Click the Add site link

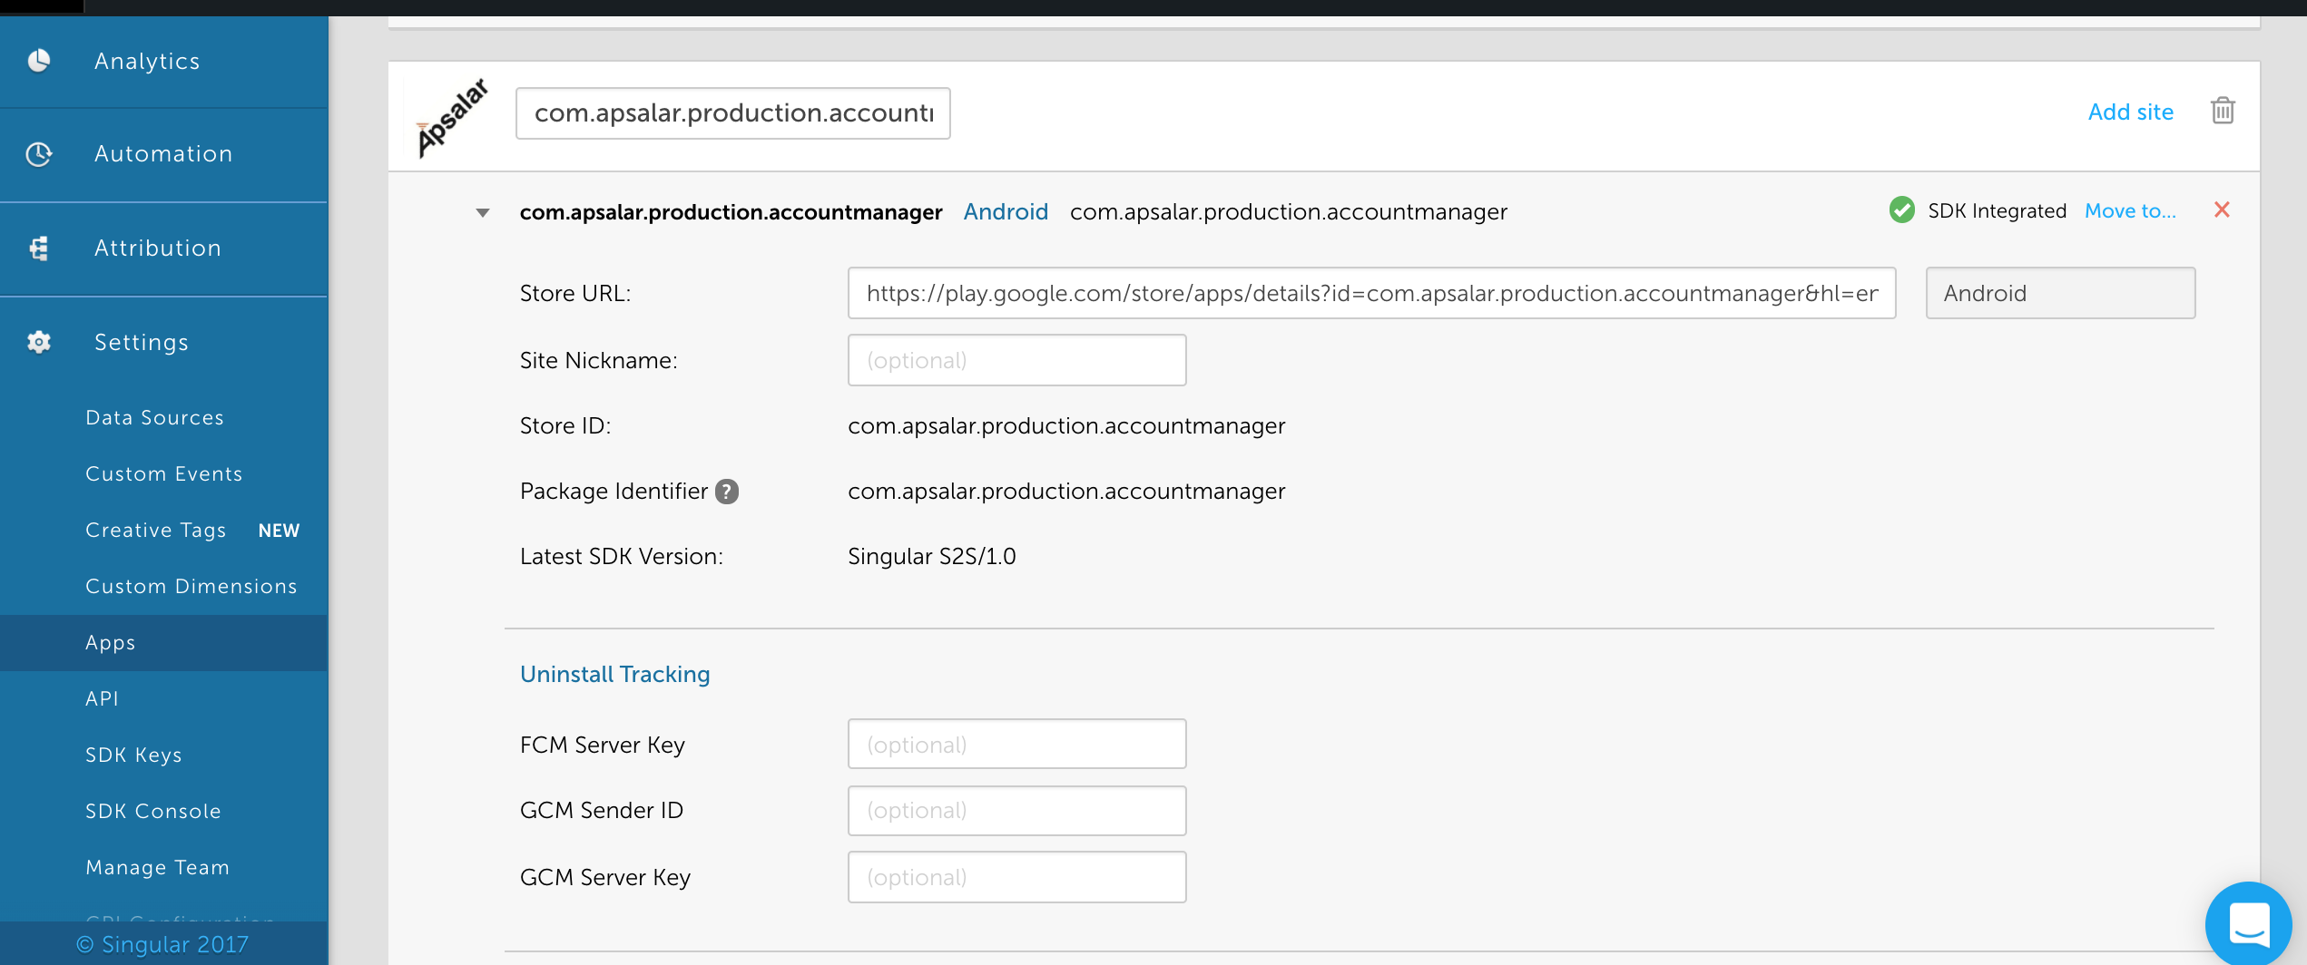[2130, 112]
